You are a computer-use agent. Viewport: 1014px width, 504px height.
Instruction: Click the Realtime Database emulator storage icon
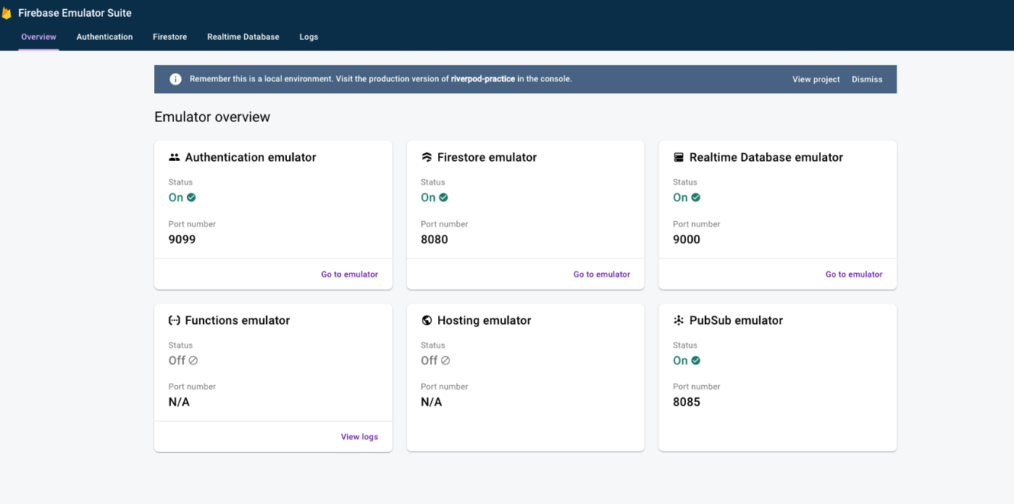tap(679, 157)
